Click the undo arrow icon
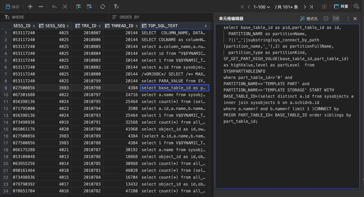This screenshot has height=197, width=364. point(54,7)
